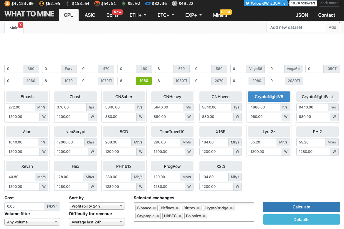Disable the CryptoNightV8 algorithm
This screenshot has height=229, width=344.
(x=269, y=97)
